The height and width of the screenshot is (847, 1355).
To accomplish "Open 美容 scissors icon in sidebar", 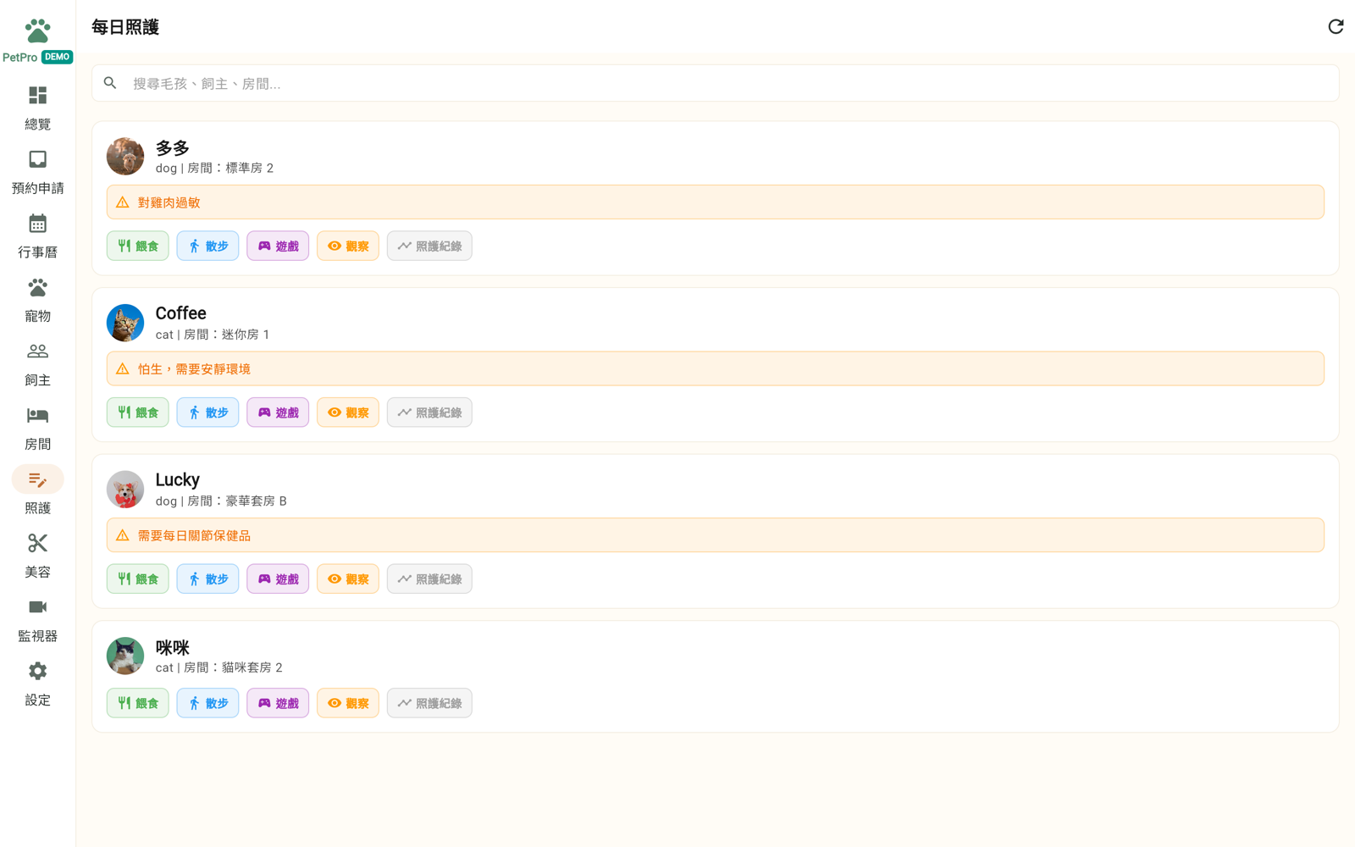I will pos(37,543).
